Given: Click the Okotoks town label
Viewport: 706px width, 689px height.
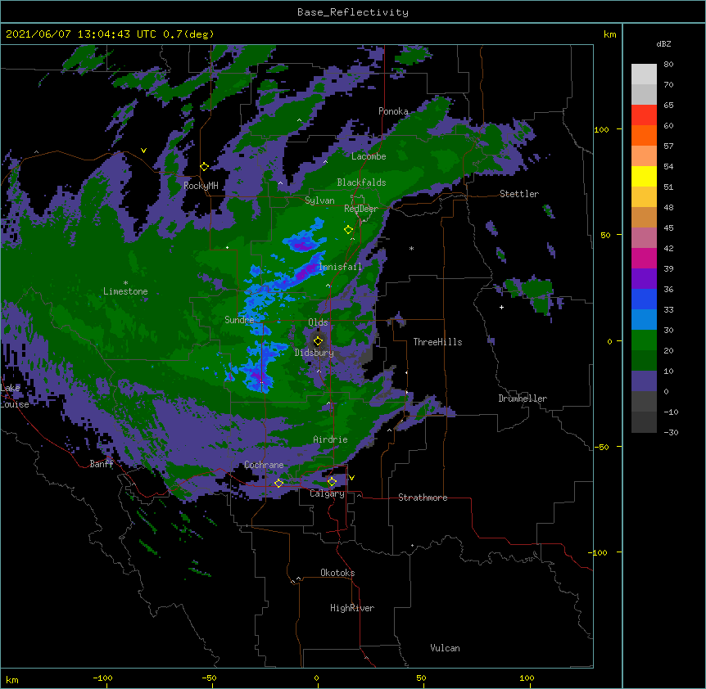Looking at the screenshot, I should click(337, 573).
